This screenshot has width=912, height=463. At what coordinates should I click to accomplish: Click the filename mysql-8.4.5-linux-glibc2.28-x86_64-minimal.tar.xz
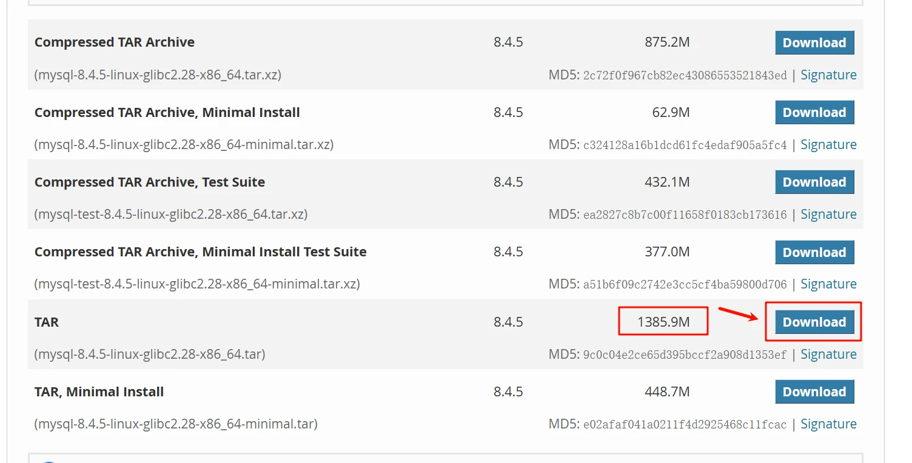pyautogui.click(x=184, y=145)
